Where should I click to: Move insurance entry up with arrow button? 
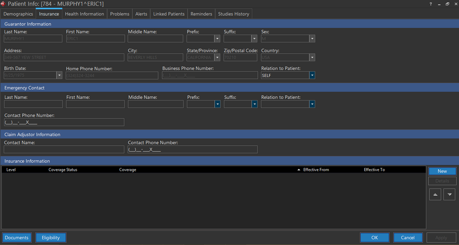[x=435, y=194]
